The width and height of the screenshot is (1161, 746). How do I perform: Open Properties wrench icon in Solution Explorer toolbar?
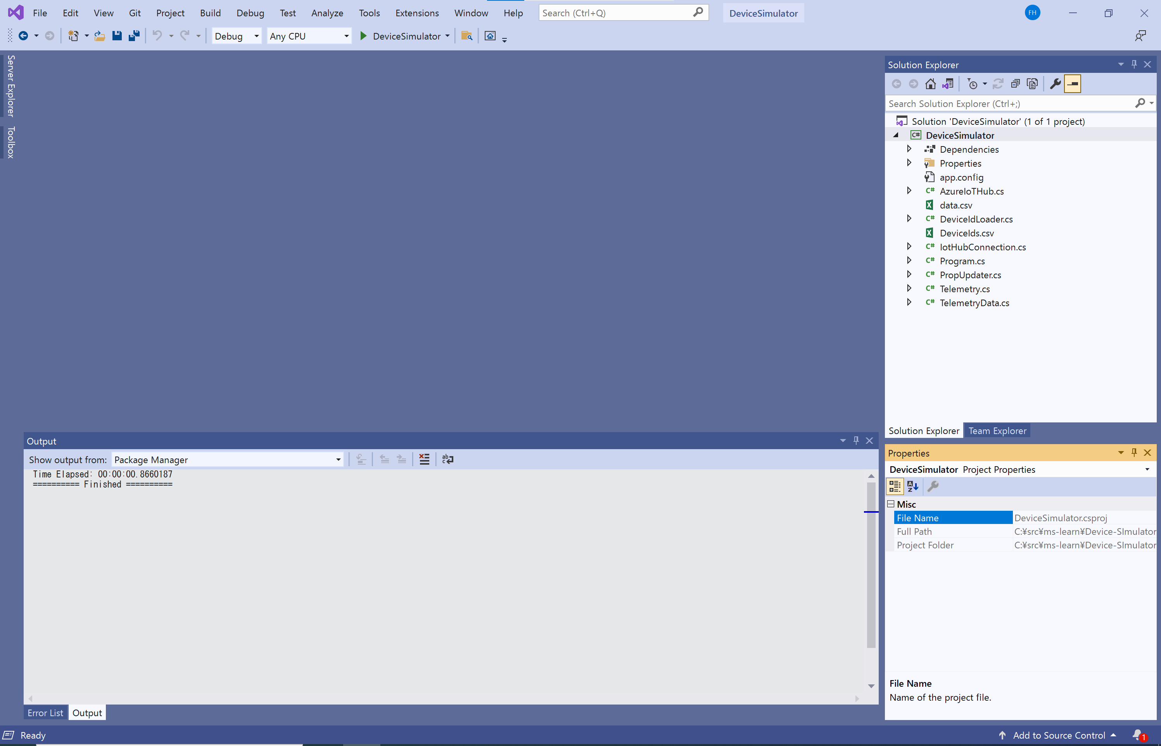(x=1055, y=84)
